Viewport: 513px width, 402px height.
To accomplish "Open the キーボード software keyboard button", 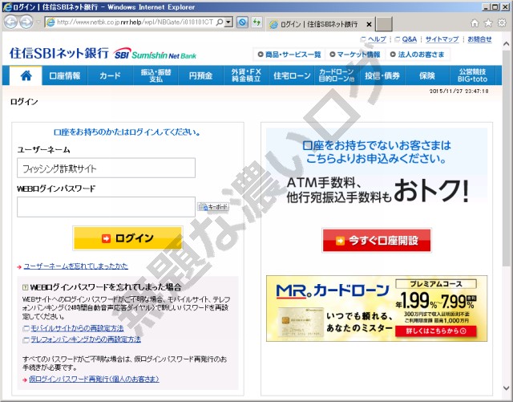I will tap(213, 207).
